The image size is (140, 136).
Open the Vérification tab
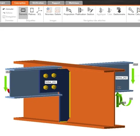point(38,3)
